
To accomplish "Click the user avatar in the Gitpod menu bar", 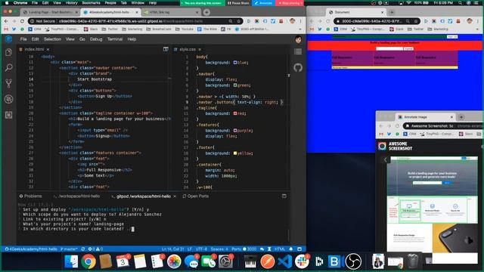I will tap(298, 39).
